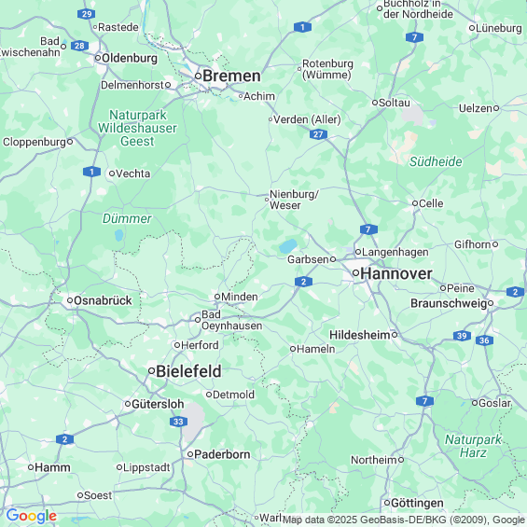Click the Map data copyright text
Viewport: 527px width, 527px height.
point(403,520)
